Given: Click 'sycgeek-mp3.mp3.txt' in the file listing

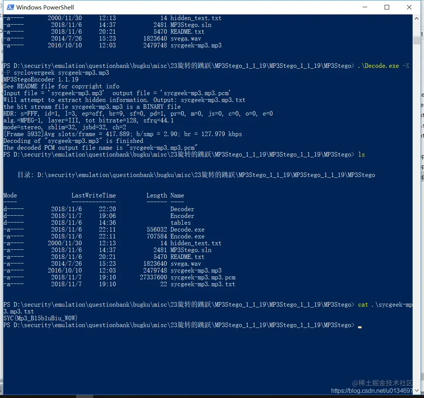Looking at the screenshot, I should [x=203, y=284].
